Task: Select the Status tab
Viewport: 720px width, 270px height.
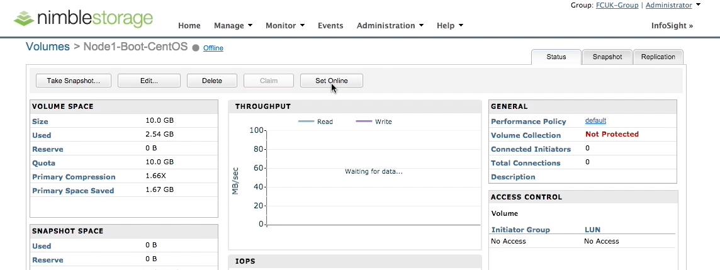Action: tap(556, 57)
